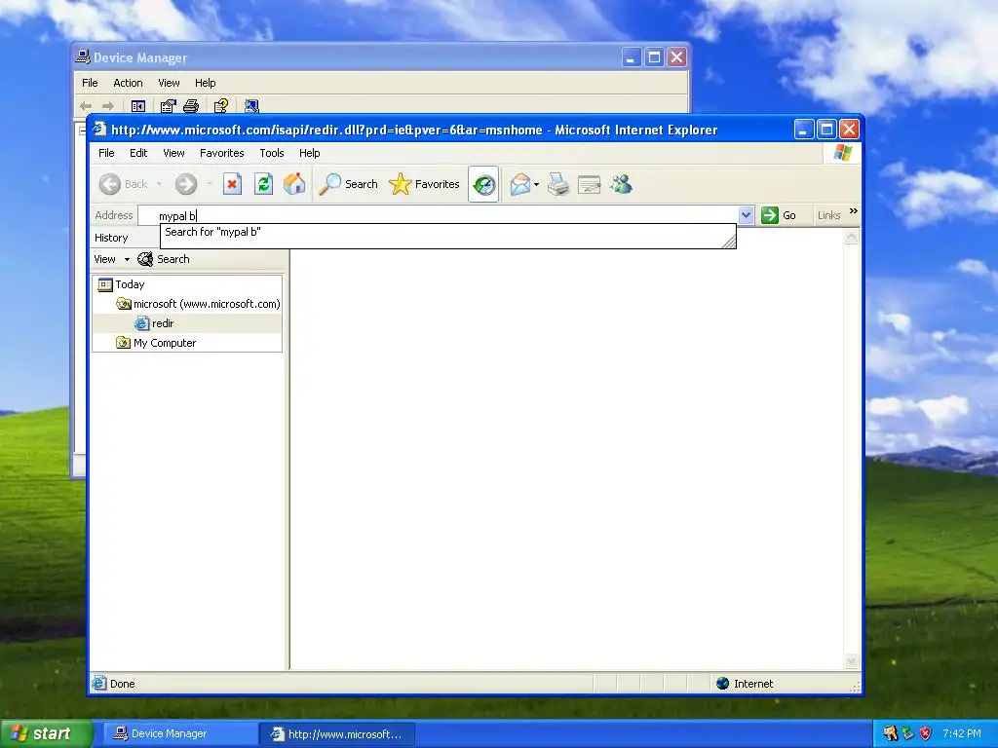The width and height of the screenshot is (998, 748).
Task: Click Device Manager's Help toolbar icon
Action: click(221, 106)
